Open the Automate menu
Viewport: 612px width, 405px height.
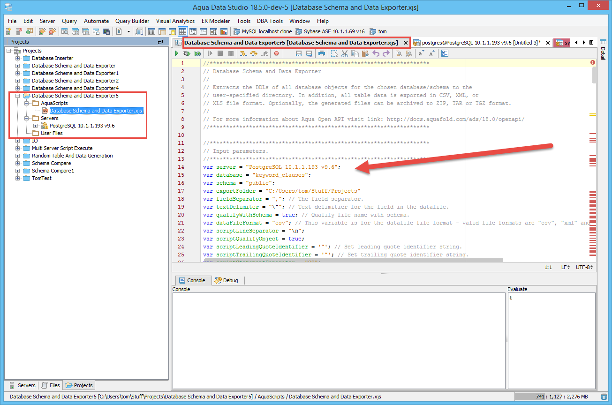pyautogui.click(x=96, y=21)
